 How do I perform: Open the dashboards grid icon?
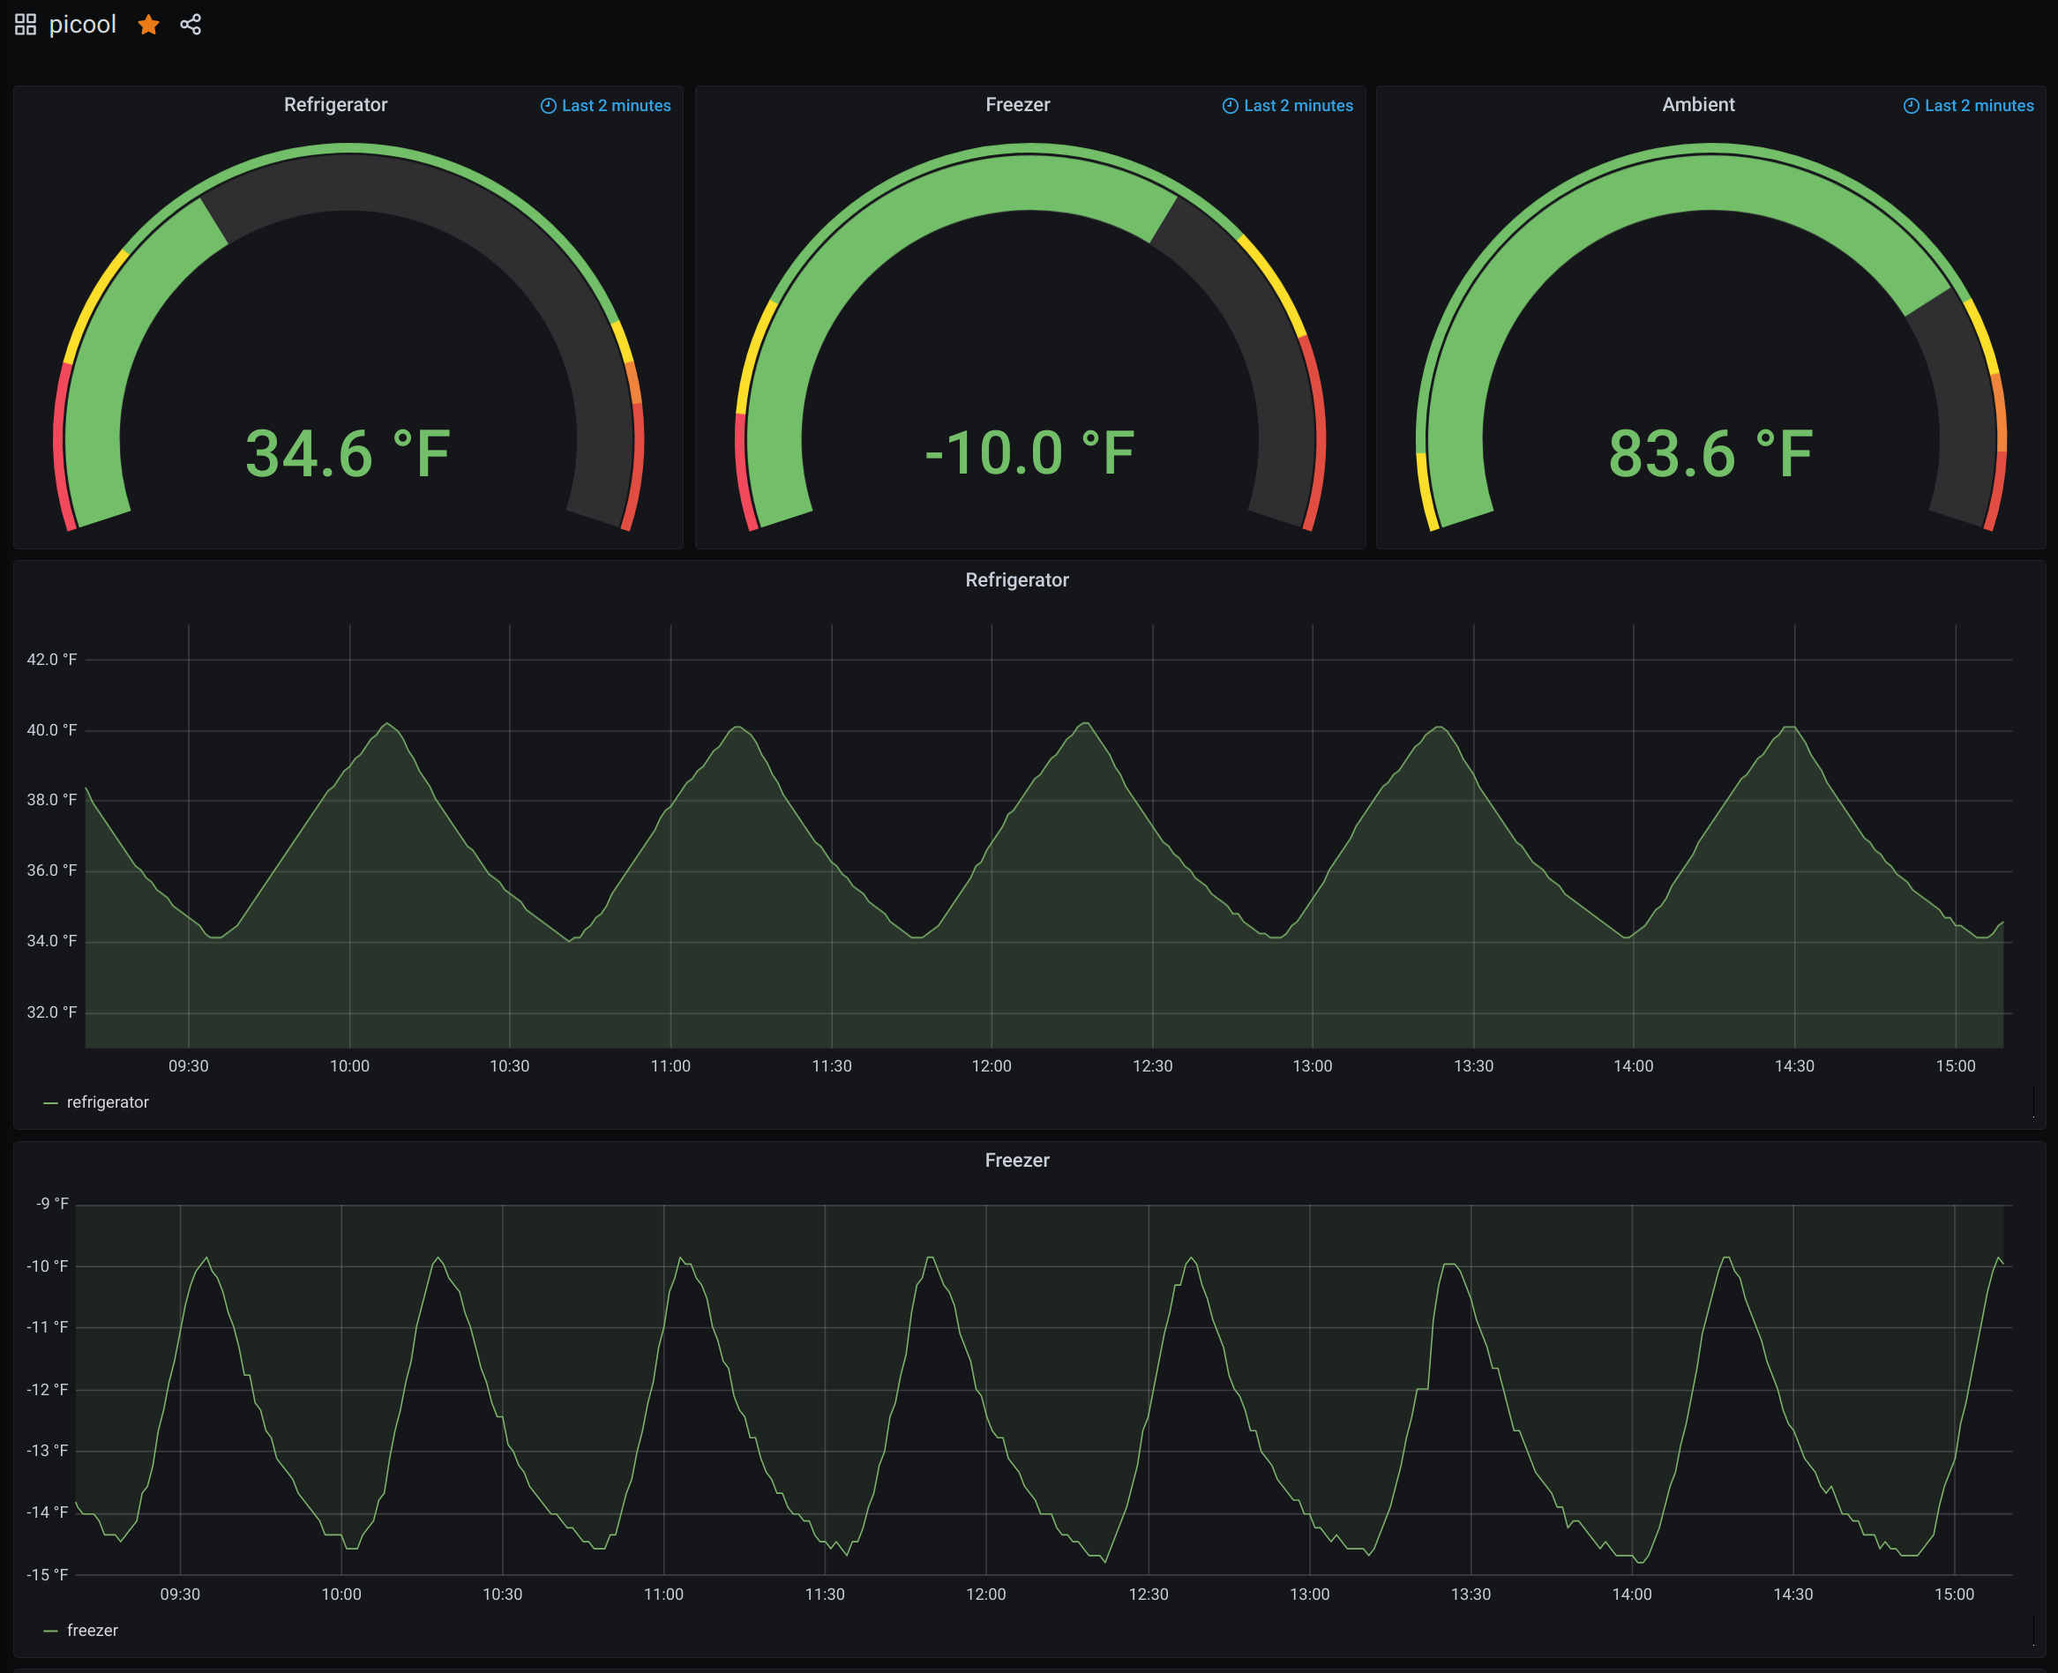pos(25,25)
